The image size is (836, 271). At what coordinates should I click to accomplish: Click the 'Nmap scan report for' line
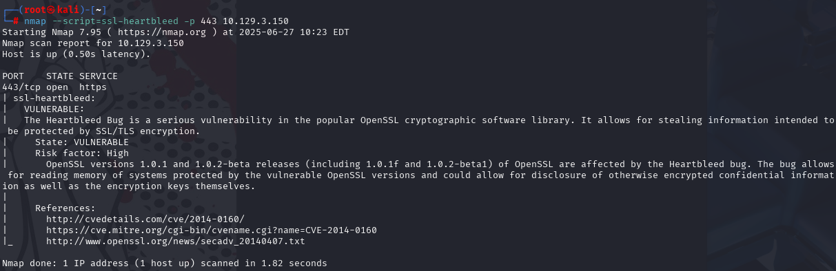click(93, 43)
